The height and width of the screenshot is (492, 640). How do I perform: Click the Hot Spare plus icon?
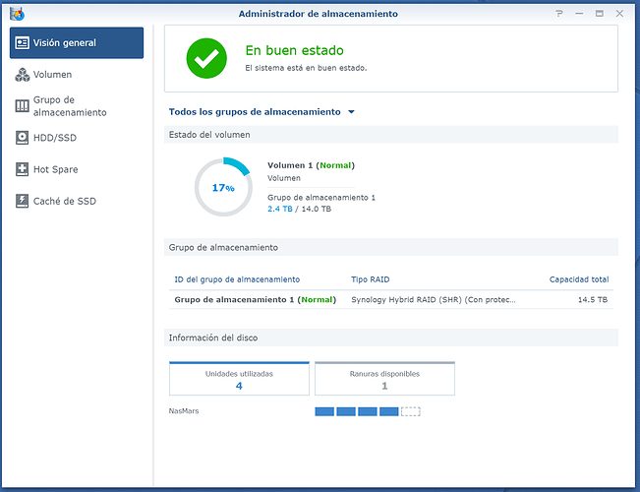22,169
